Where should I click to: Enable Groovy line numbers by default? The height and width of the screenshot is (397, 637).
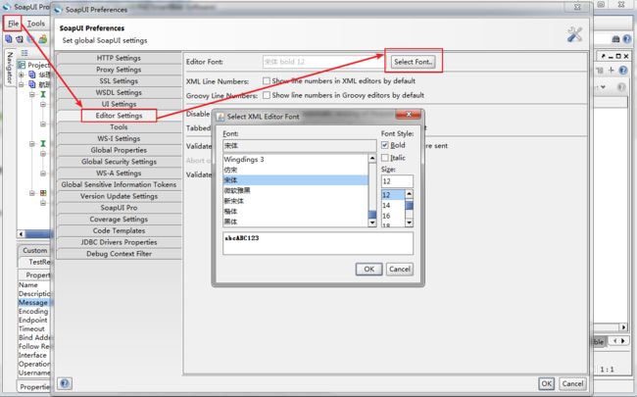267,95
